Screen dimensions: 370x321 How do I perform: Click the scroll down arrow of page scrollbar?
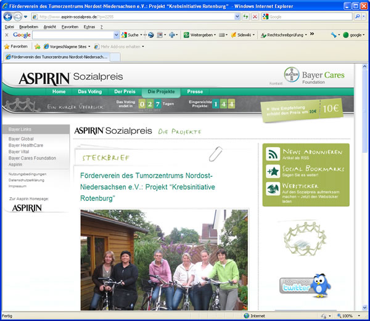tap(364, 307)
